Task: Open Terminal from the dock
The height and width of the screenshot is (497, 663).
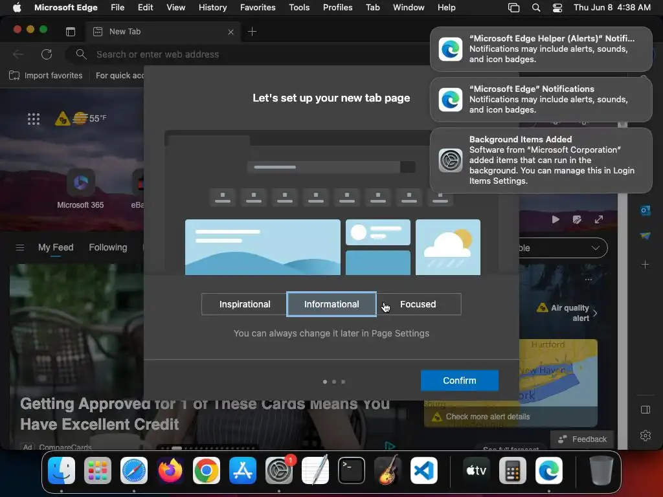Action: point(352,470)
